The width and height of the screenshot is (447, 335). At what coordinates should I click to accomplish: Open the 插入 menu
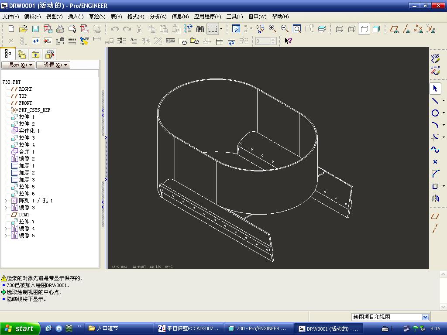76,17
